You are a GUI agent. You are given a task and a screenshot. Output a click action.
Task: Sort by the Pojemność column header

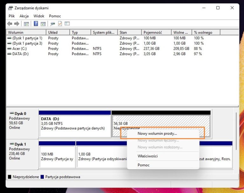[156, 32]
